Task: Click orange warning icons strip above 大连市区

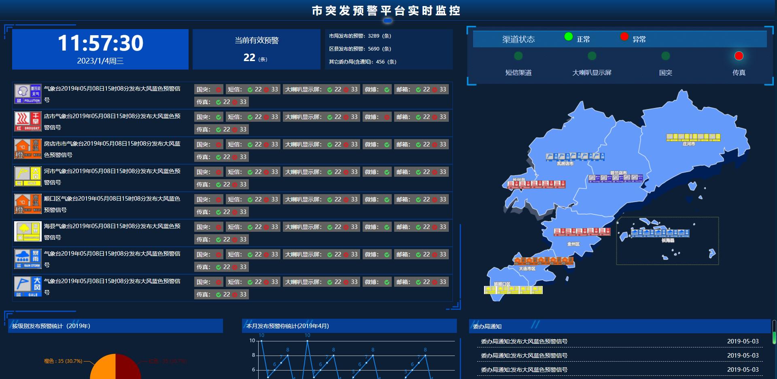Action: click(x=544, y=260)
